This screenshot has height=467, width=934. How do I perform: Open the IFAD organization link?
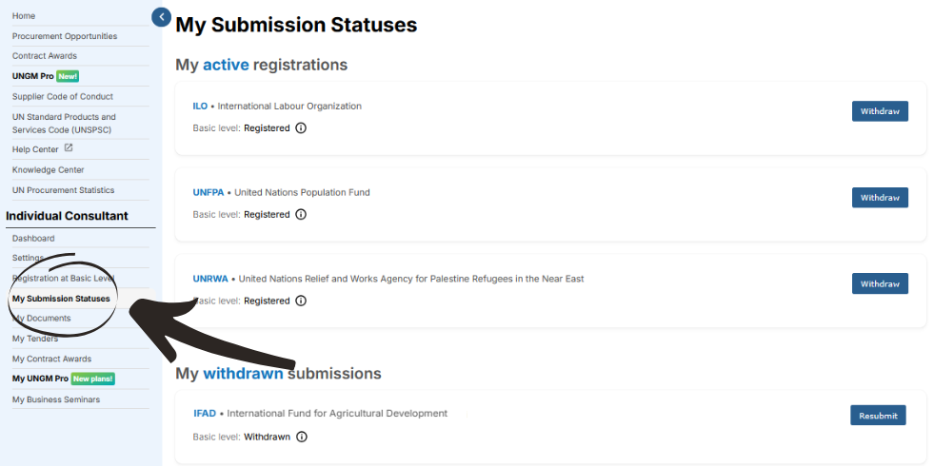(x=205, y=414)
